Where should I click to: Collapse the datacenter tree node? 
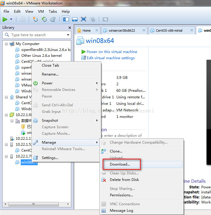click(12, 121)
